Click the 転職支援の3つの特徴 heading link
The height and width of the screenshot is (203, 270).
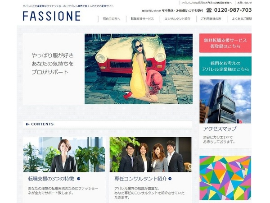[51, 179]
